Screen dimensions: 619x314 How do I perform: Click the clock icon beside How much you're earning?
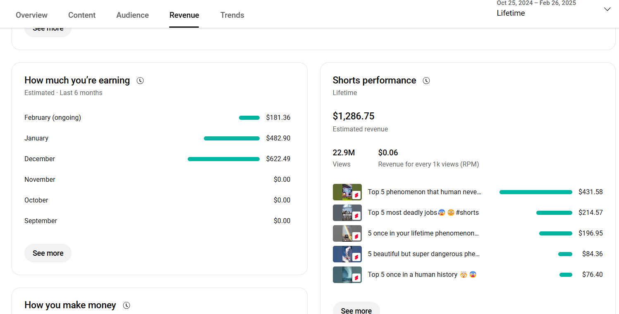140,81
